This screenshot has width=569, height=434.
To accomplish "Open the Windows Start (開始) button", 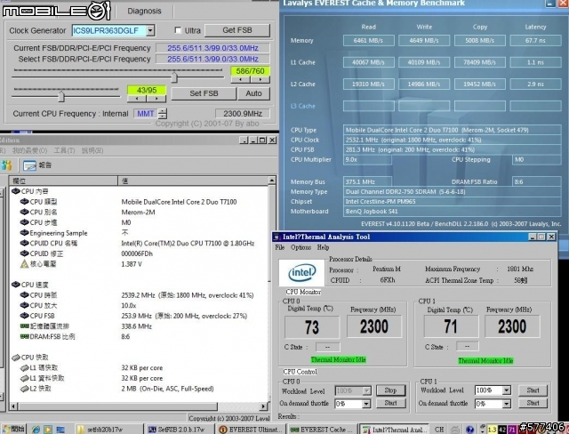I will click(x=12, y=430).
